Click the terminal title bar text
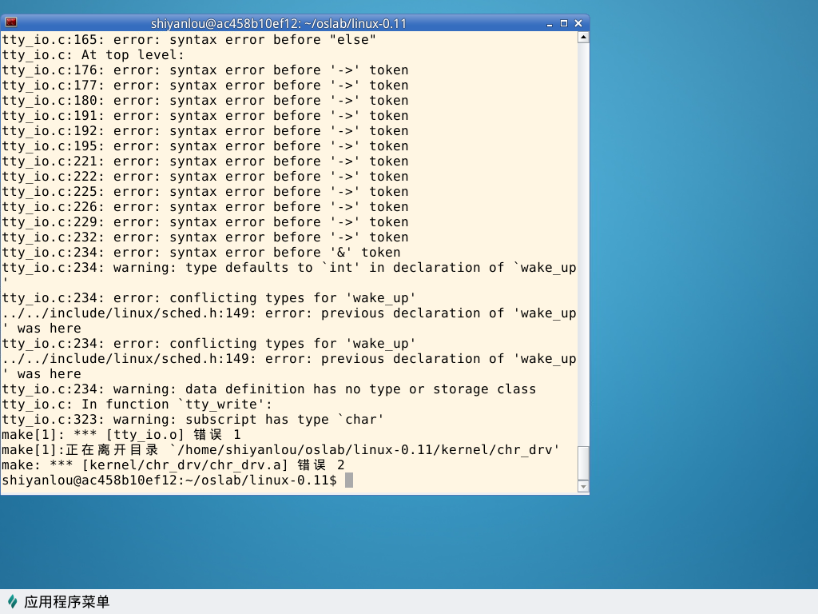 click(278, 23)
